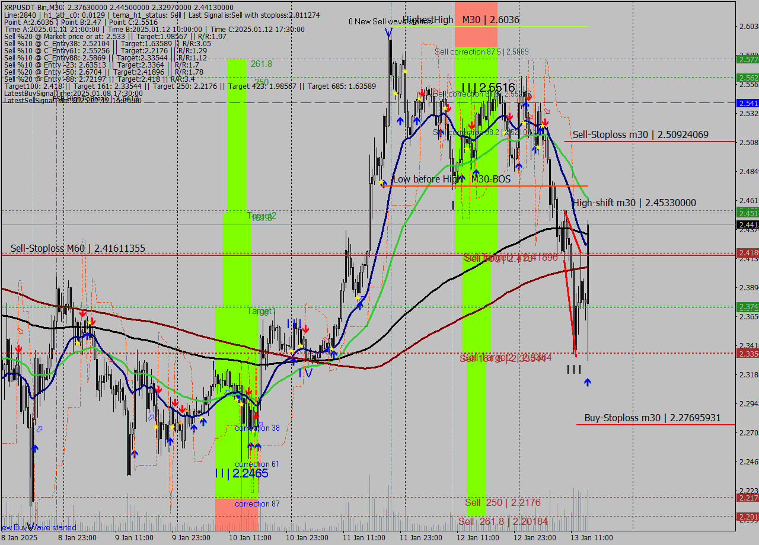Click the red 2.418 price tag
This screenshot has height=545, width=759.
tap(747, 253)
